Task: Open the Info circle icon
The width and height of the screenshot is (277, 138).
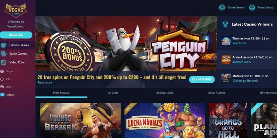Action: click(2, 79)
